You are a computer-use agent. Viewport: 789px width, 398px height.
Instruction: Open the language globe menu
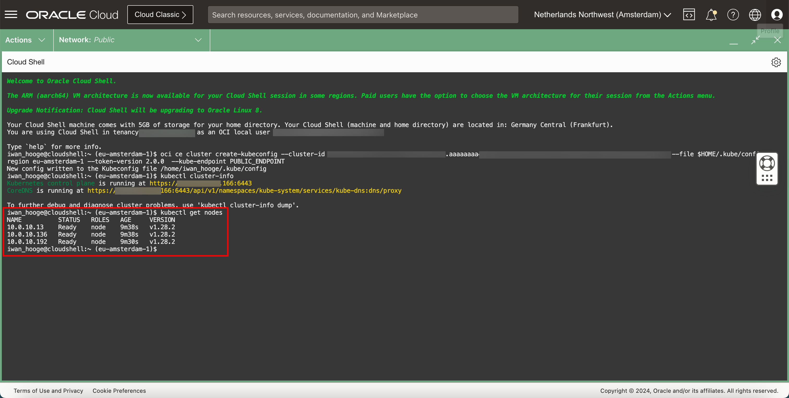755,14
